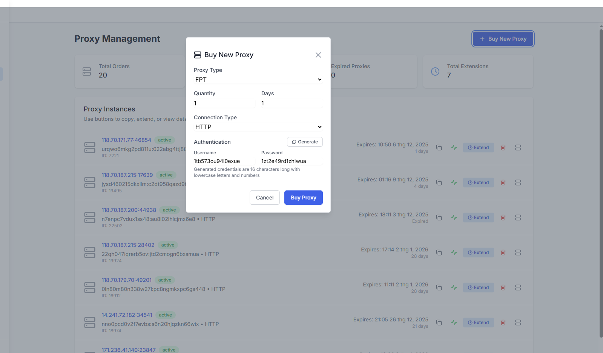View server details for proxy 118.70.187.215:17639

(518, 183)
